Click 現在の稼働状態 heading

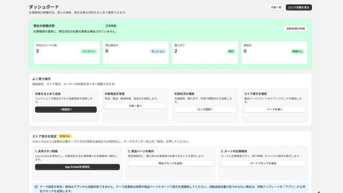(x=44, y=26)
